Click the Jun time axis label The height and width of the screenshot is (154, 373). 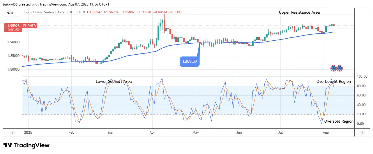(239, 132)
